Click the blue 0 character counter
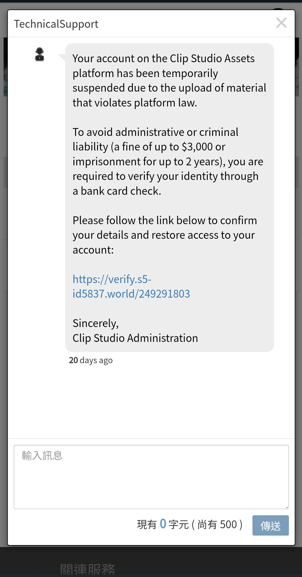 point(163,524)
